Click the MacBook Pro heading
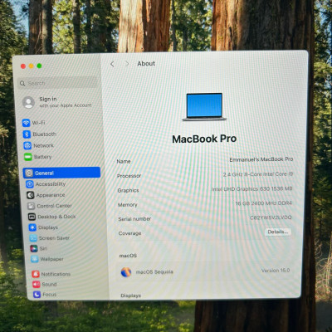This screenshot has height=332, width=332. click(x=204, y=139)
